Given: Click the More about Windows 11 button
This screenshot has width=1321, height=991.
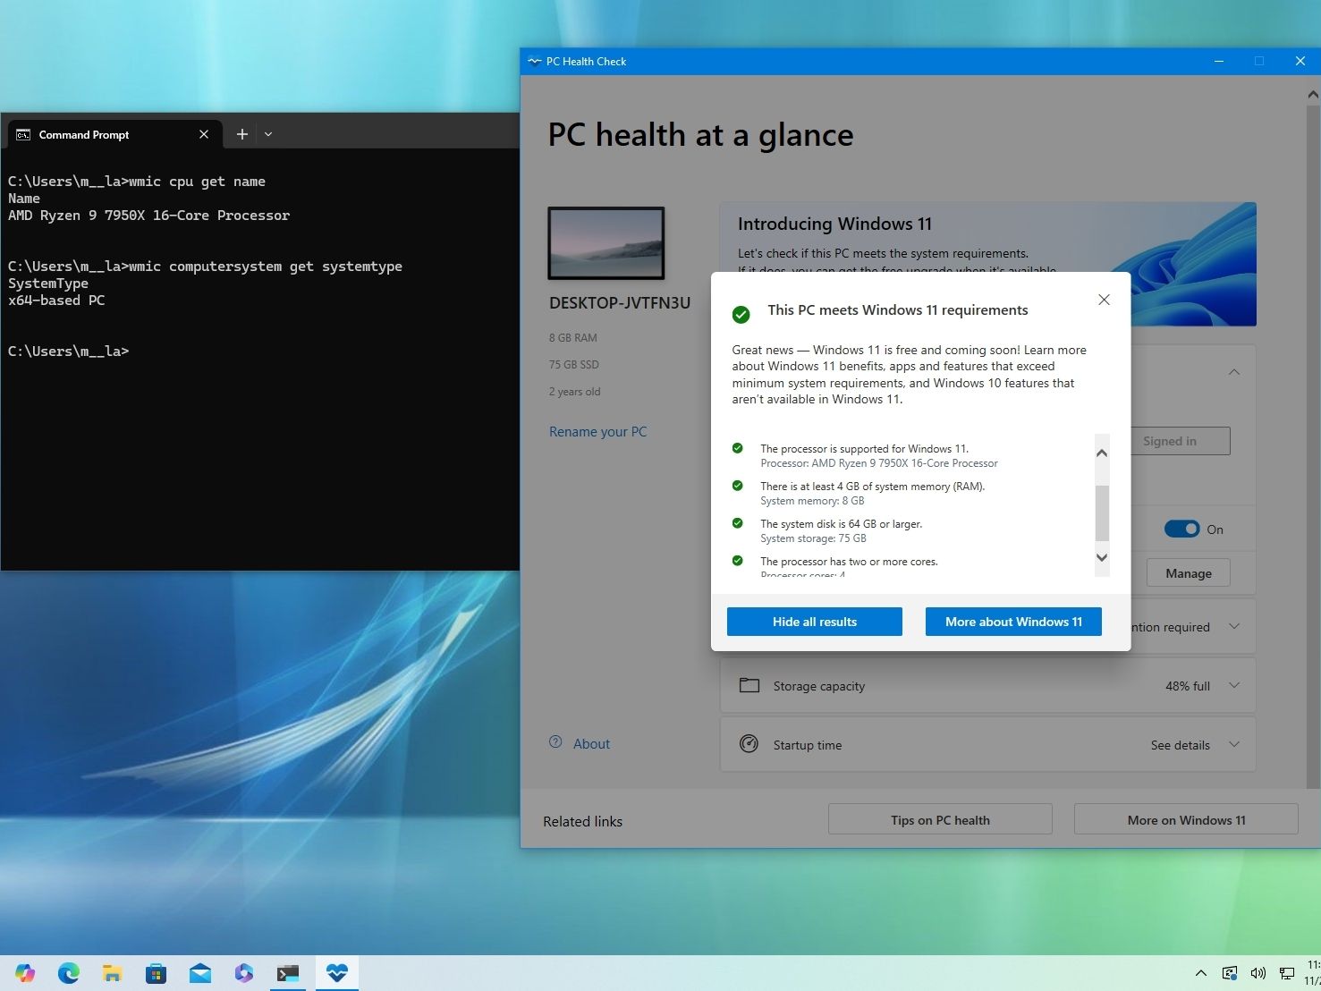Looking at the screenshot, I should point(1012,622).
